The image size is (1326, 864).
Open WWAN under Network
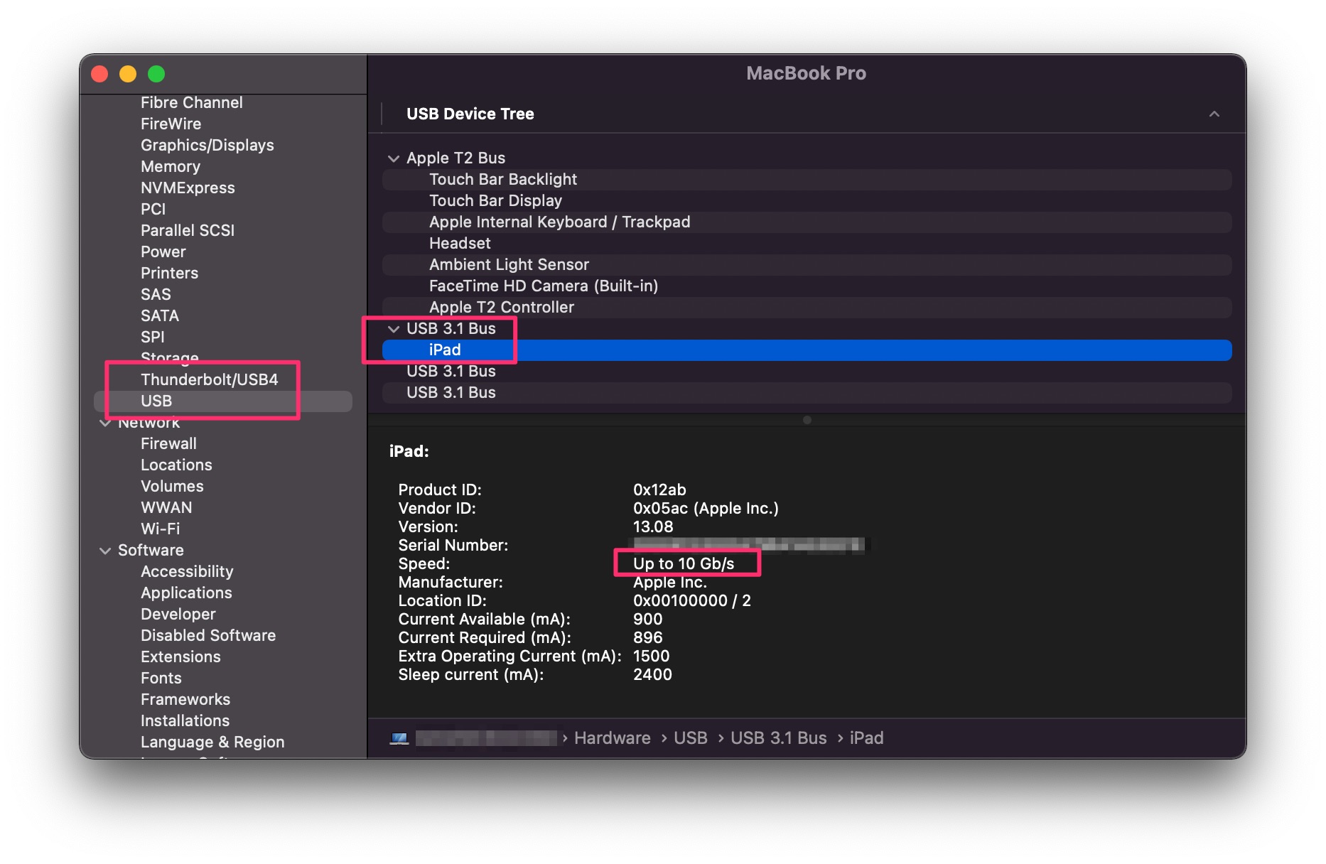coord(166,508)
